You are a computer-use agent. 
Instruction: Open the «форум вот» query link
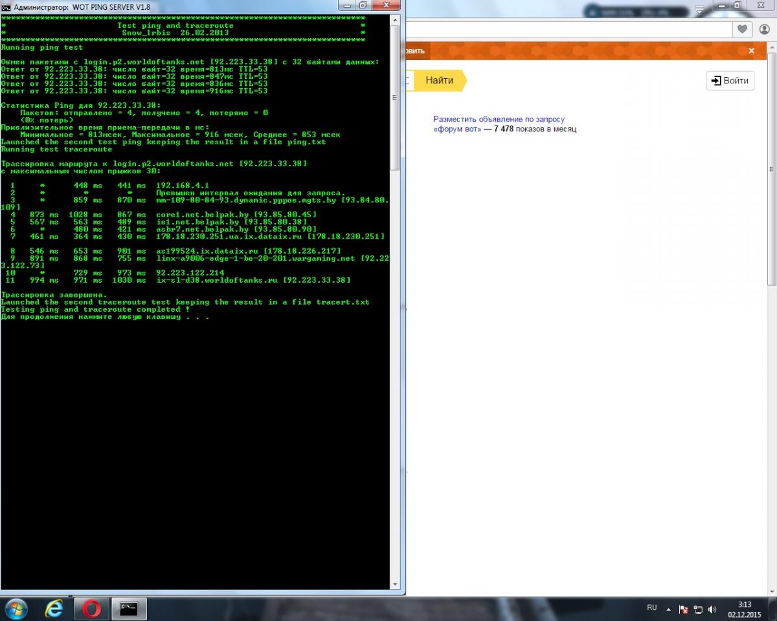457,129
